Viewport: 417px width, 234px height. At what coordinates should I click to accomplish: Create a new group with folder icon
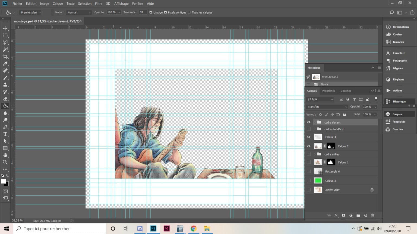pyautogui.click(x=358, y=215)
